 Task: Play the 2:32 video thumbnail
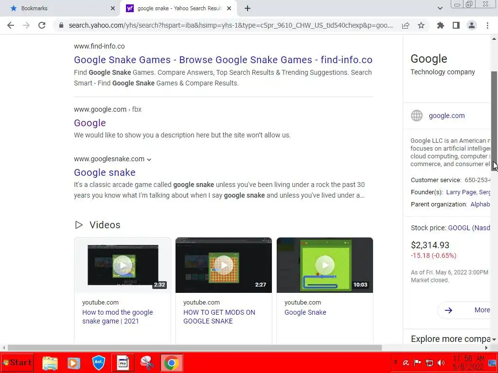(x=123, y=265)
